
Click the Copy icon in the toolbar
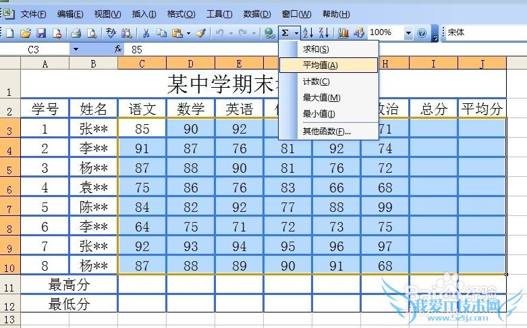click(162, 33)
